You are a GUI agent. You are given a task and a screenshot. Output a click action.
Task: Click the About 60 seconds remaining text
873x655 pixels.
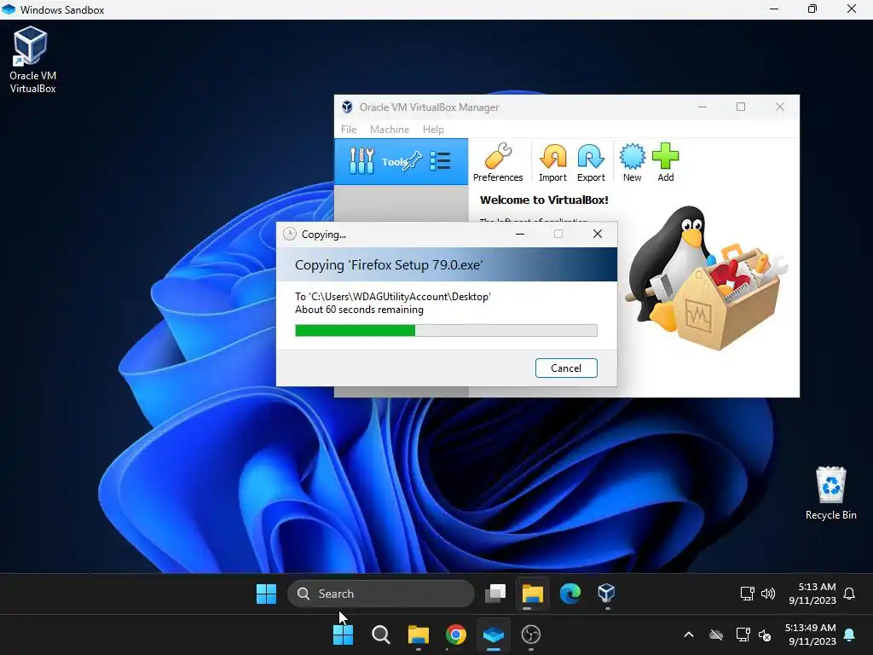point(359,310)
